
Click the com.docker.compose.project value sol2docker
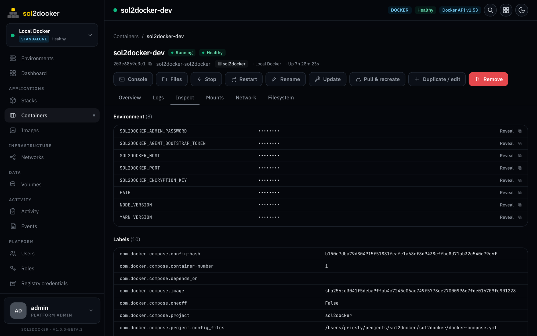(338, 316)
